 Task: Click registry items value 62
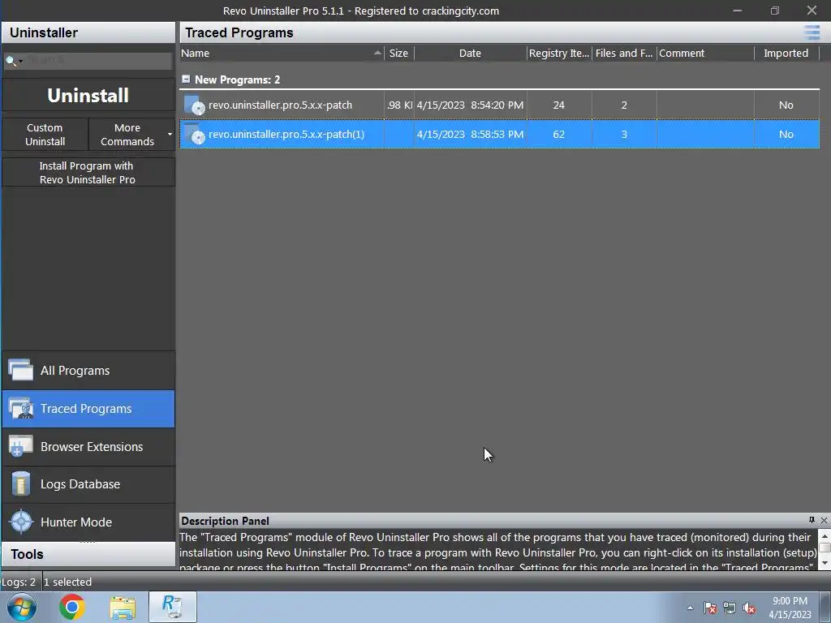pyautogui.click(x=558, y=134)
